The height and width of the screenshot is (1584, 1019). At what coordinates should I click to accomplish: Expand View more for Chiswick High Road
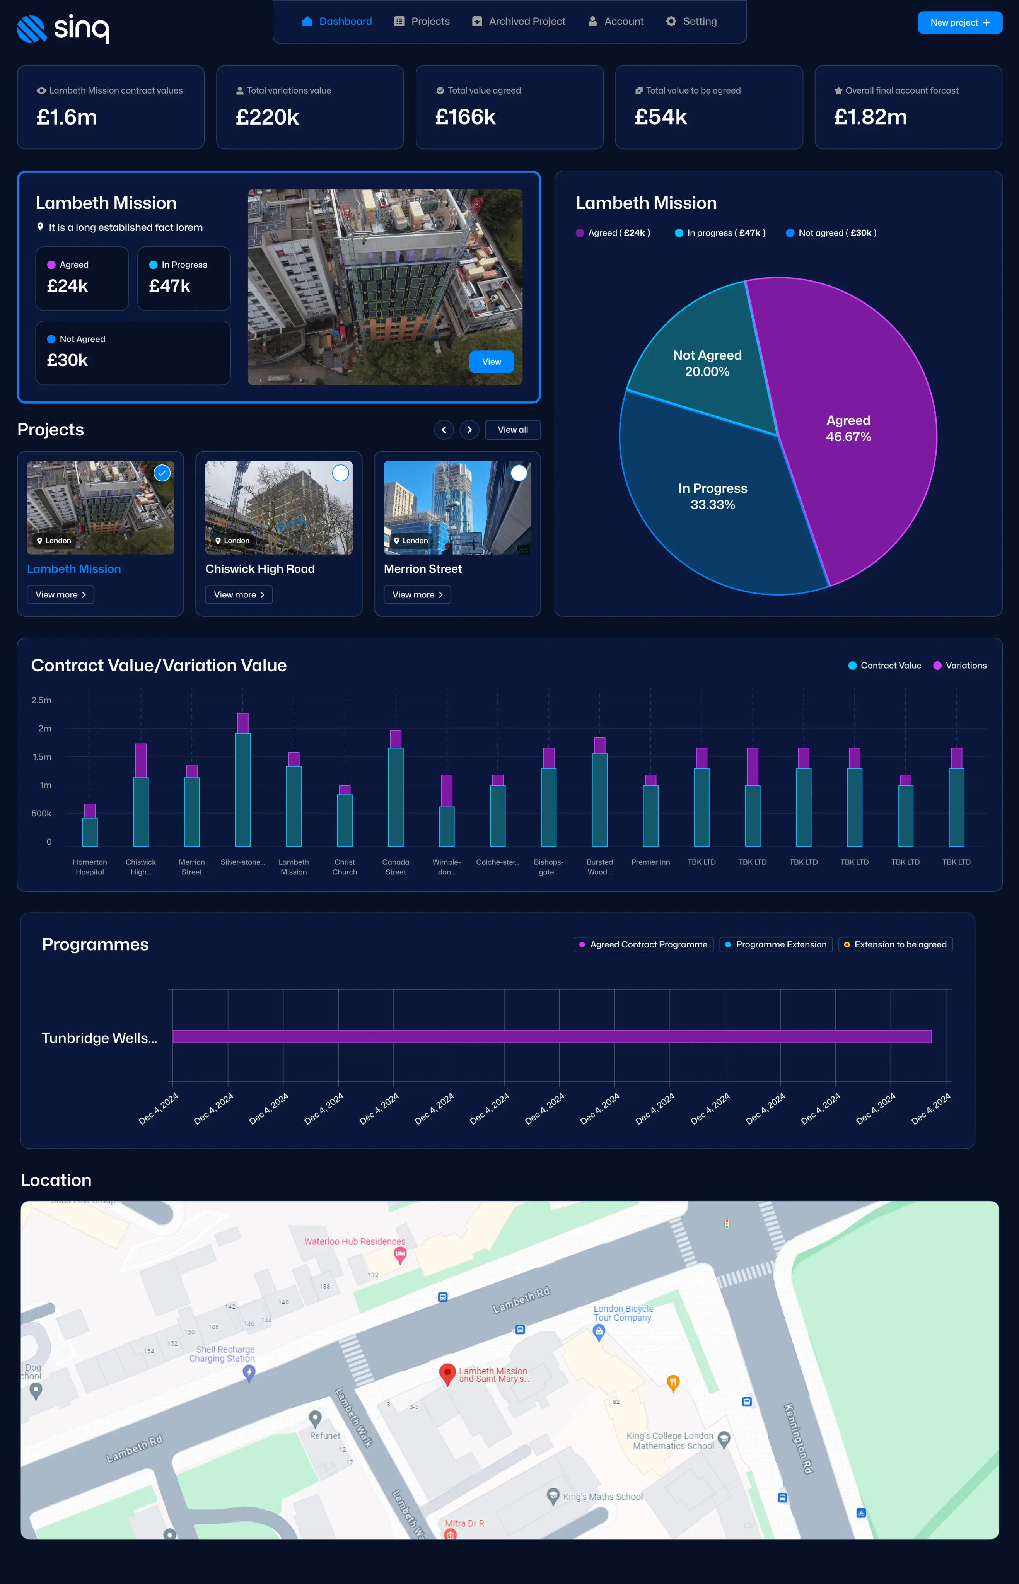pyautogui.click(x=239, y=595)
